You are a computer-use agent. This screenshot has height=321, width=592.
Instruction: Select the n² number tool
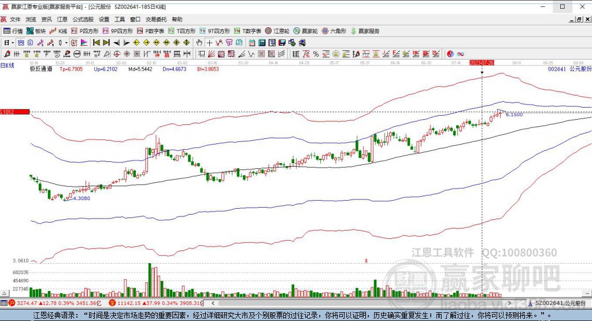click(x=97, y=54)
